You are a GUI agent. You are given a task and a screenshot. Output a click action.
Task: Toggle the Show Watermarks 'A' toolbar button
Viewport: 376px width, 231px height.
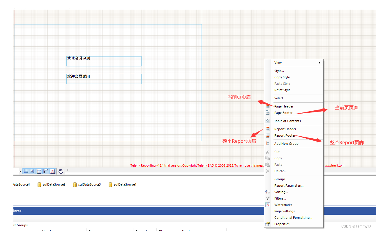tap(52, 171)
